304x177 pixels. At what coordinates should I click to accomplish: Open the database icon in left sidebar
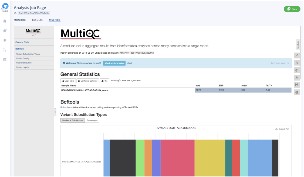(5, 60)
